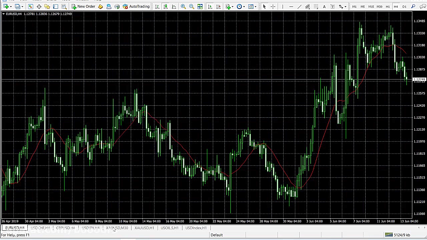
Task: Switch to the GBPUSD,H4 chart tab
Action: coord(65,228)
